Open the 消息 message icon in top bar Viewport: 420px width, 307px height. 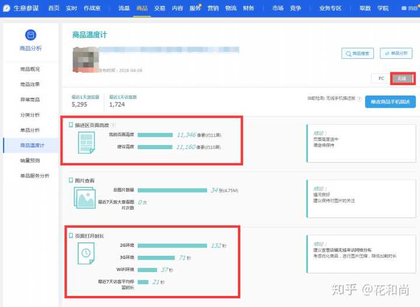pos(404,8)
